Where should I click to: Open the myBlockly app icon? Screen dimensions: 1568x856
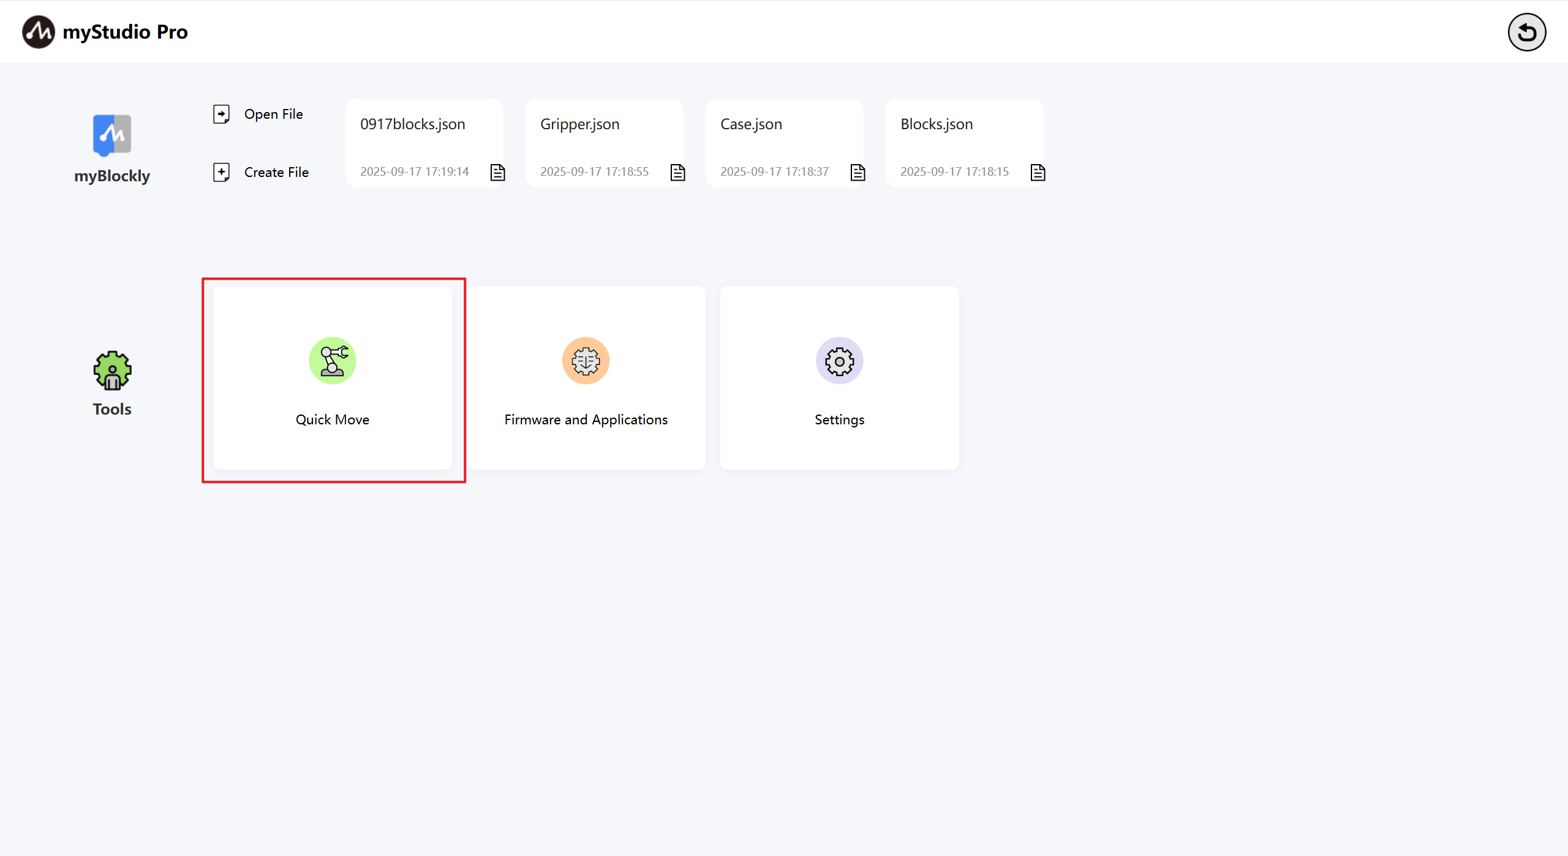112,135
